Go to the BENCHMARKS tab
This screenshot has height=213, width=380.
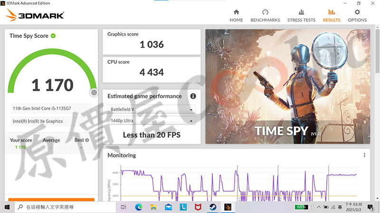[x=265, y=16]
